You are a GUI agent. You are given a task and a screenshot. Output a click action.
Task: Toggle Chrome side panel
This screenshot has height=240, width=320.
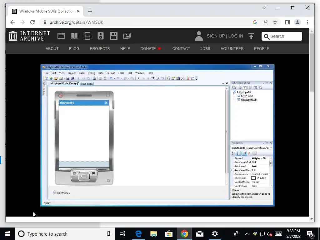tap(287, 22)
